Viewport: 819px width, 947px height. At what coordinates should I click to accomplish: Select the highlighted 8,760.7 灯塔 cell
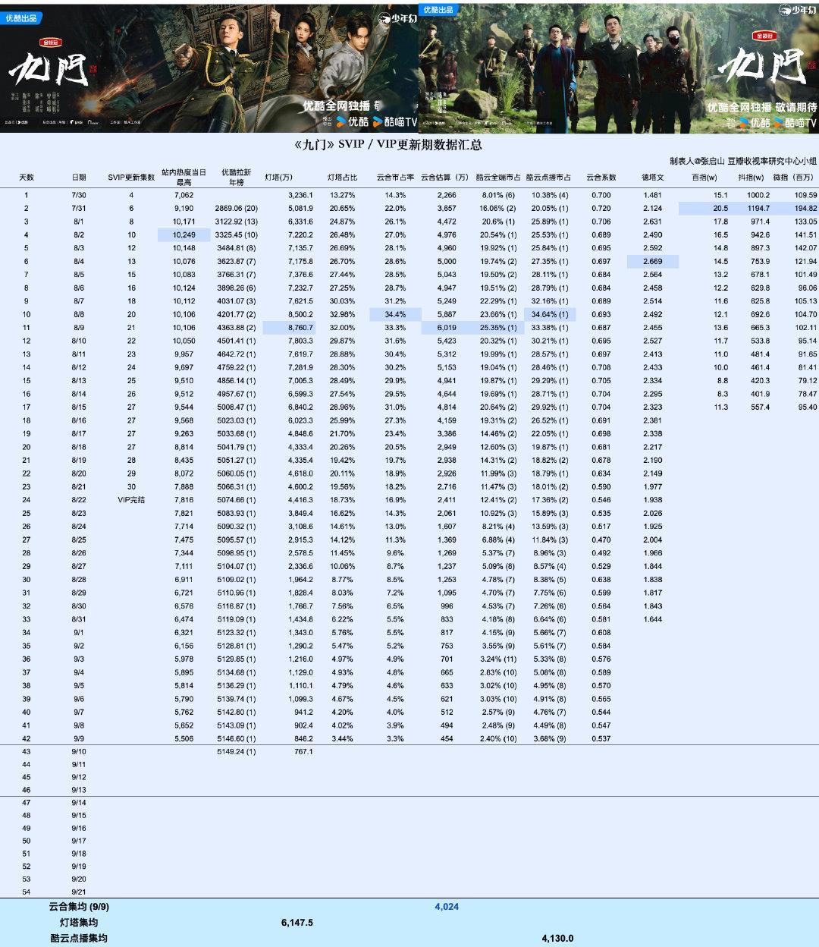click(289, 328)
